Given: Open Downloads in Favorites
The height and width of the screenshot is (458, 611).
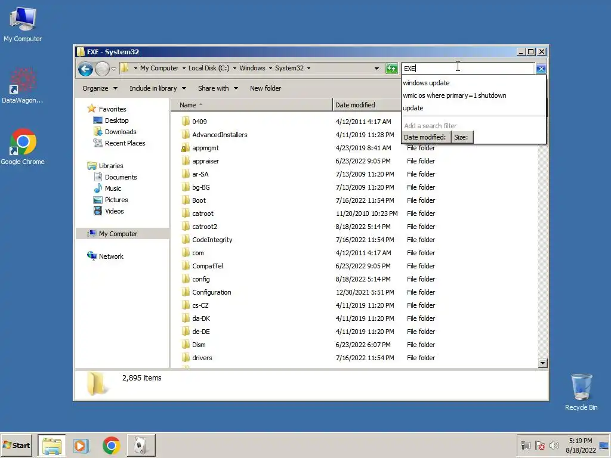Looking at the screenshot, I should point(121,132).
